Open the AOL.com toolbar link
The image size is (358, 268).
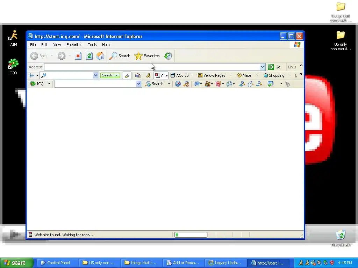coord(181,75)
